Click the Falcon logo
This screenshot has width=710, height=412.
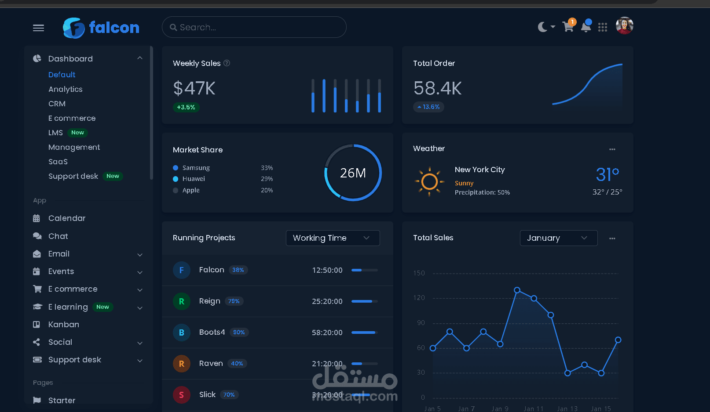pos(101,27)
